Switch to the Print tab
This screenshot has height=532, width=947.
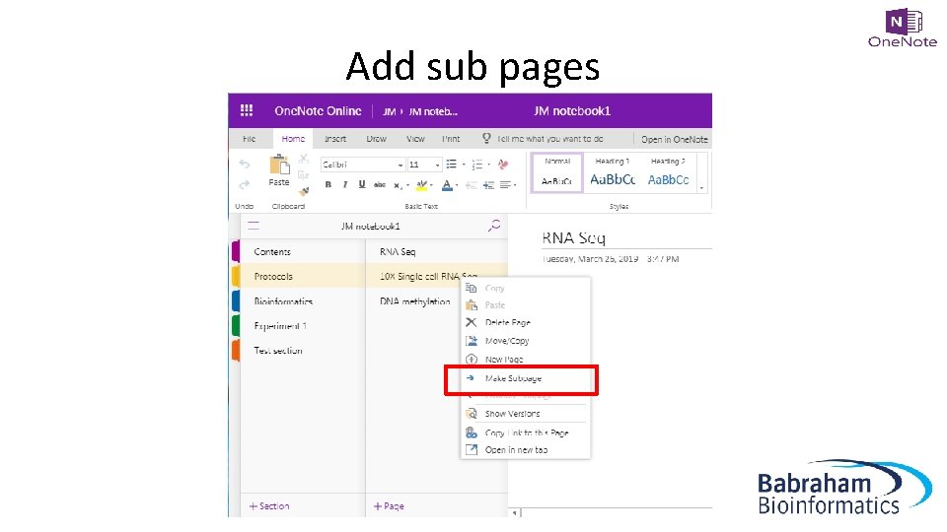(451, 139)
